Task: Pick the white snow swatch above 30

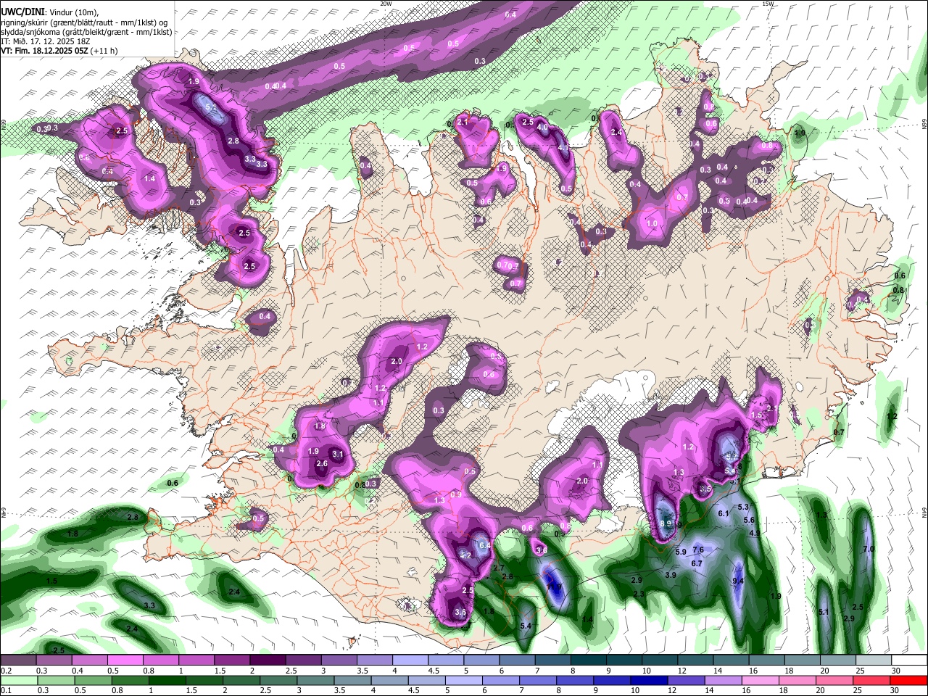Action: pos(909,660)
